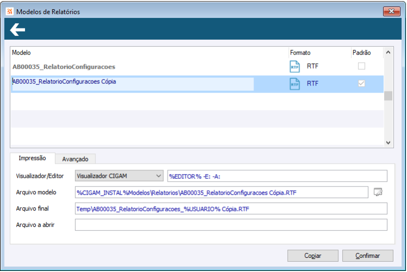Click the %EDITOR% command input field
The height and width of the screenshot is (272, 407).
277,176
